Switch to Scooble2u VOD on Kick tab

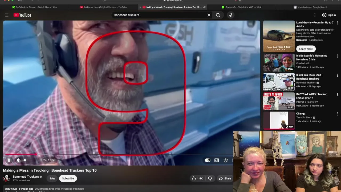[x=241, y=7]
